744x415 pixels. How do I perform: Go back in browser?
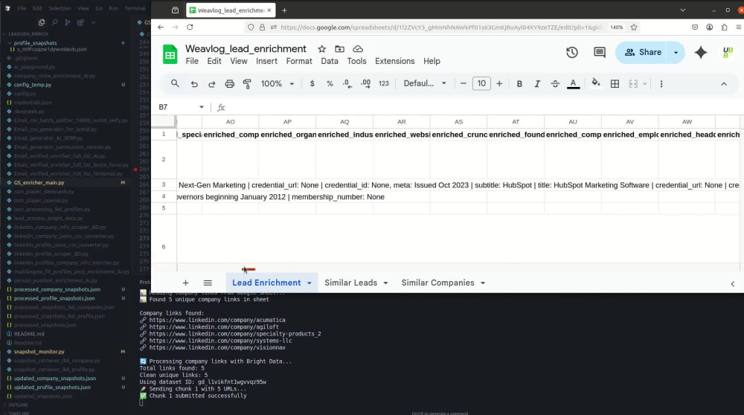(x=161, y=27)
